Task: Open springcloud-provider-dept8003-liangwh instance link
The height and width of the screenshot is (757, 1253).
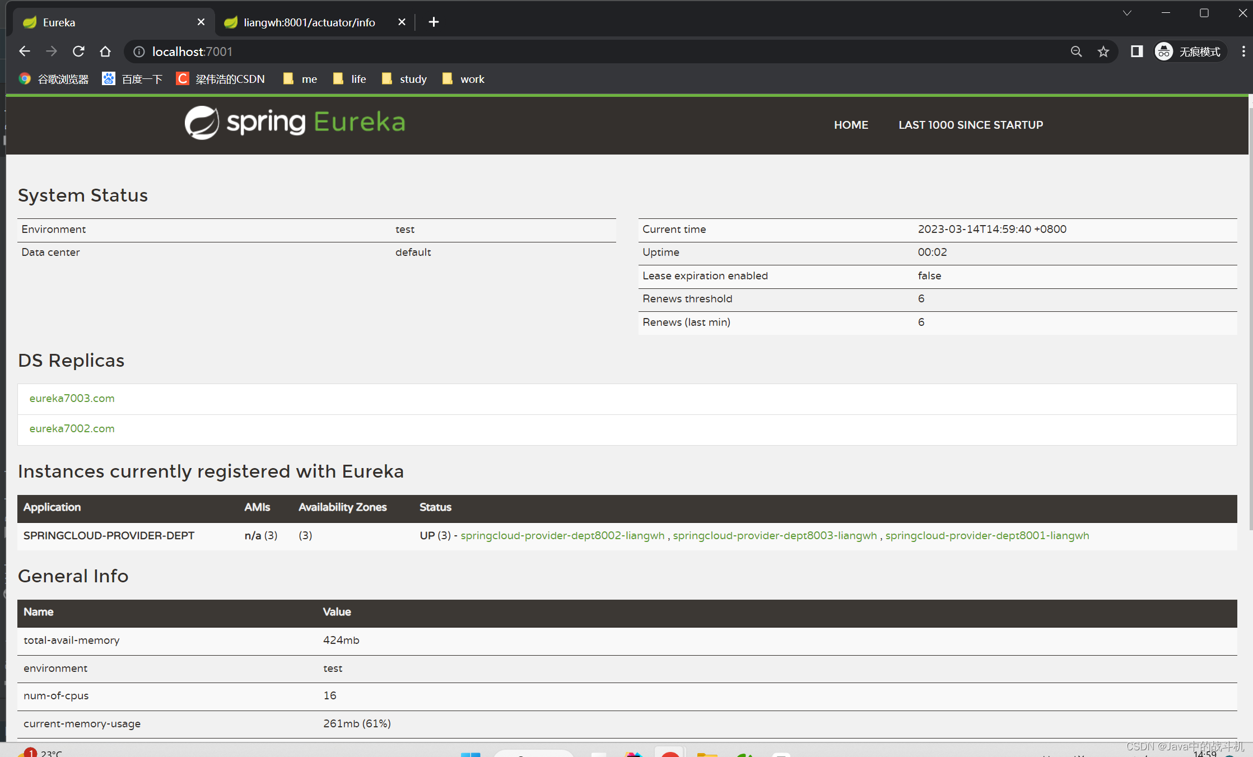Action: [x=775, y=535]
